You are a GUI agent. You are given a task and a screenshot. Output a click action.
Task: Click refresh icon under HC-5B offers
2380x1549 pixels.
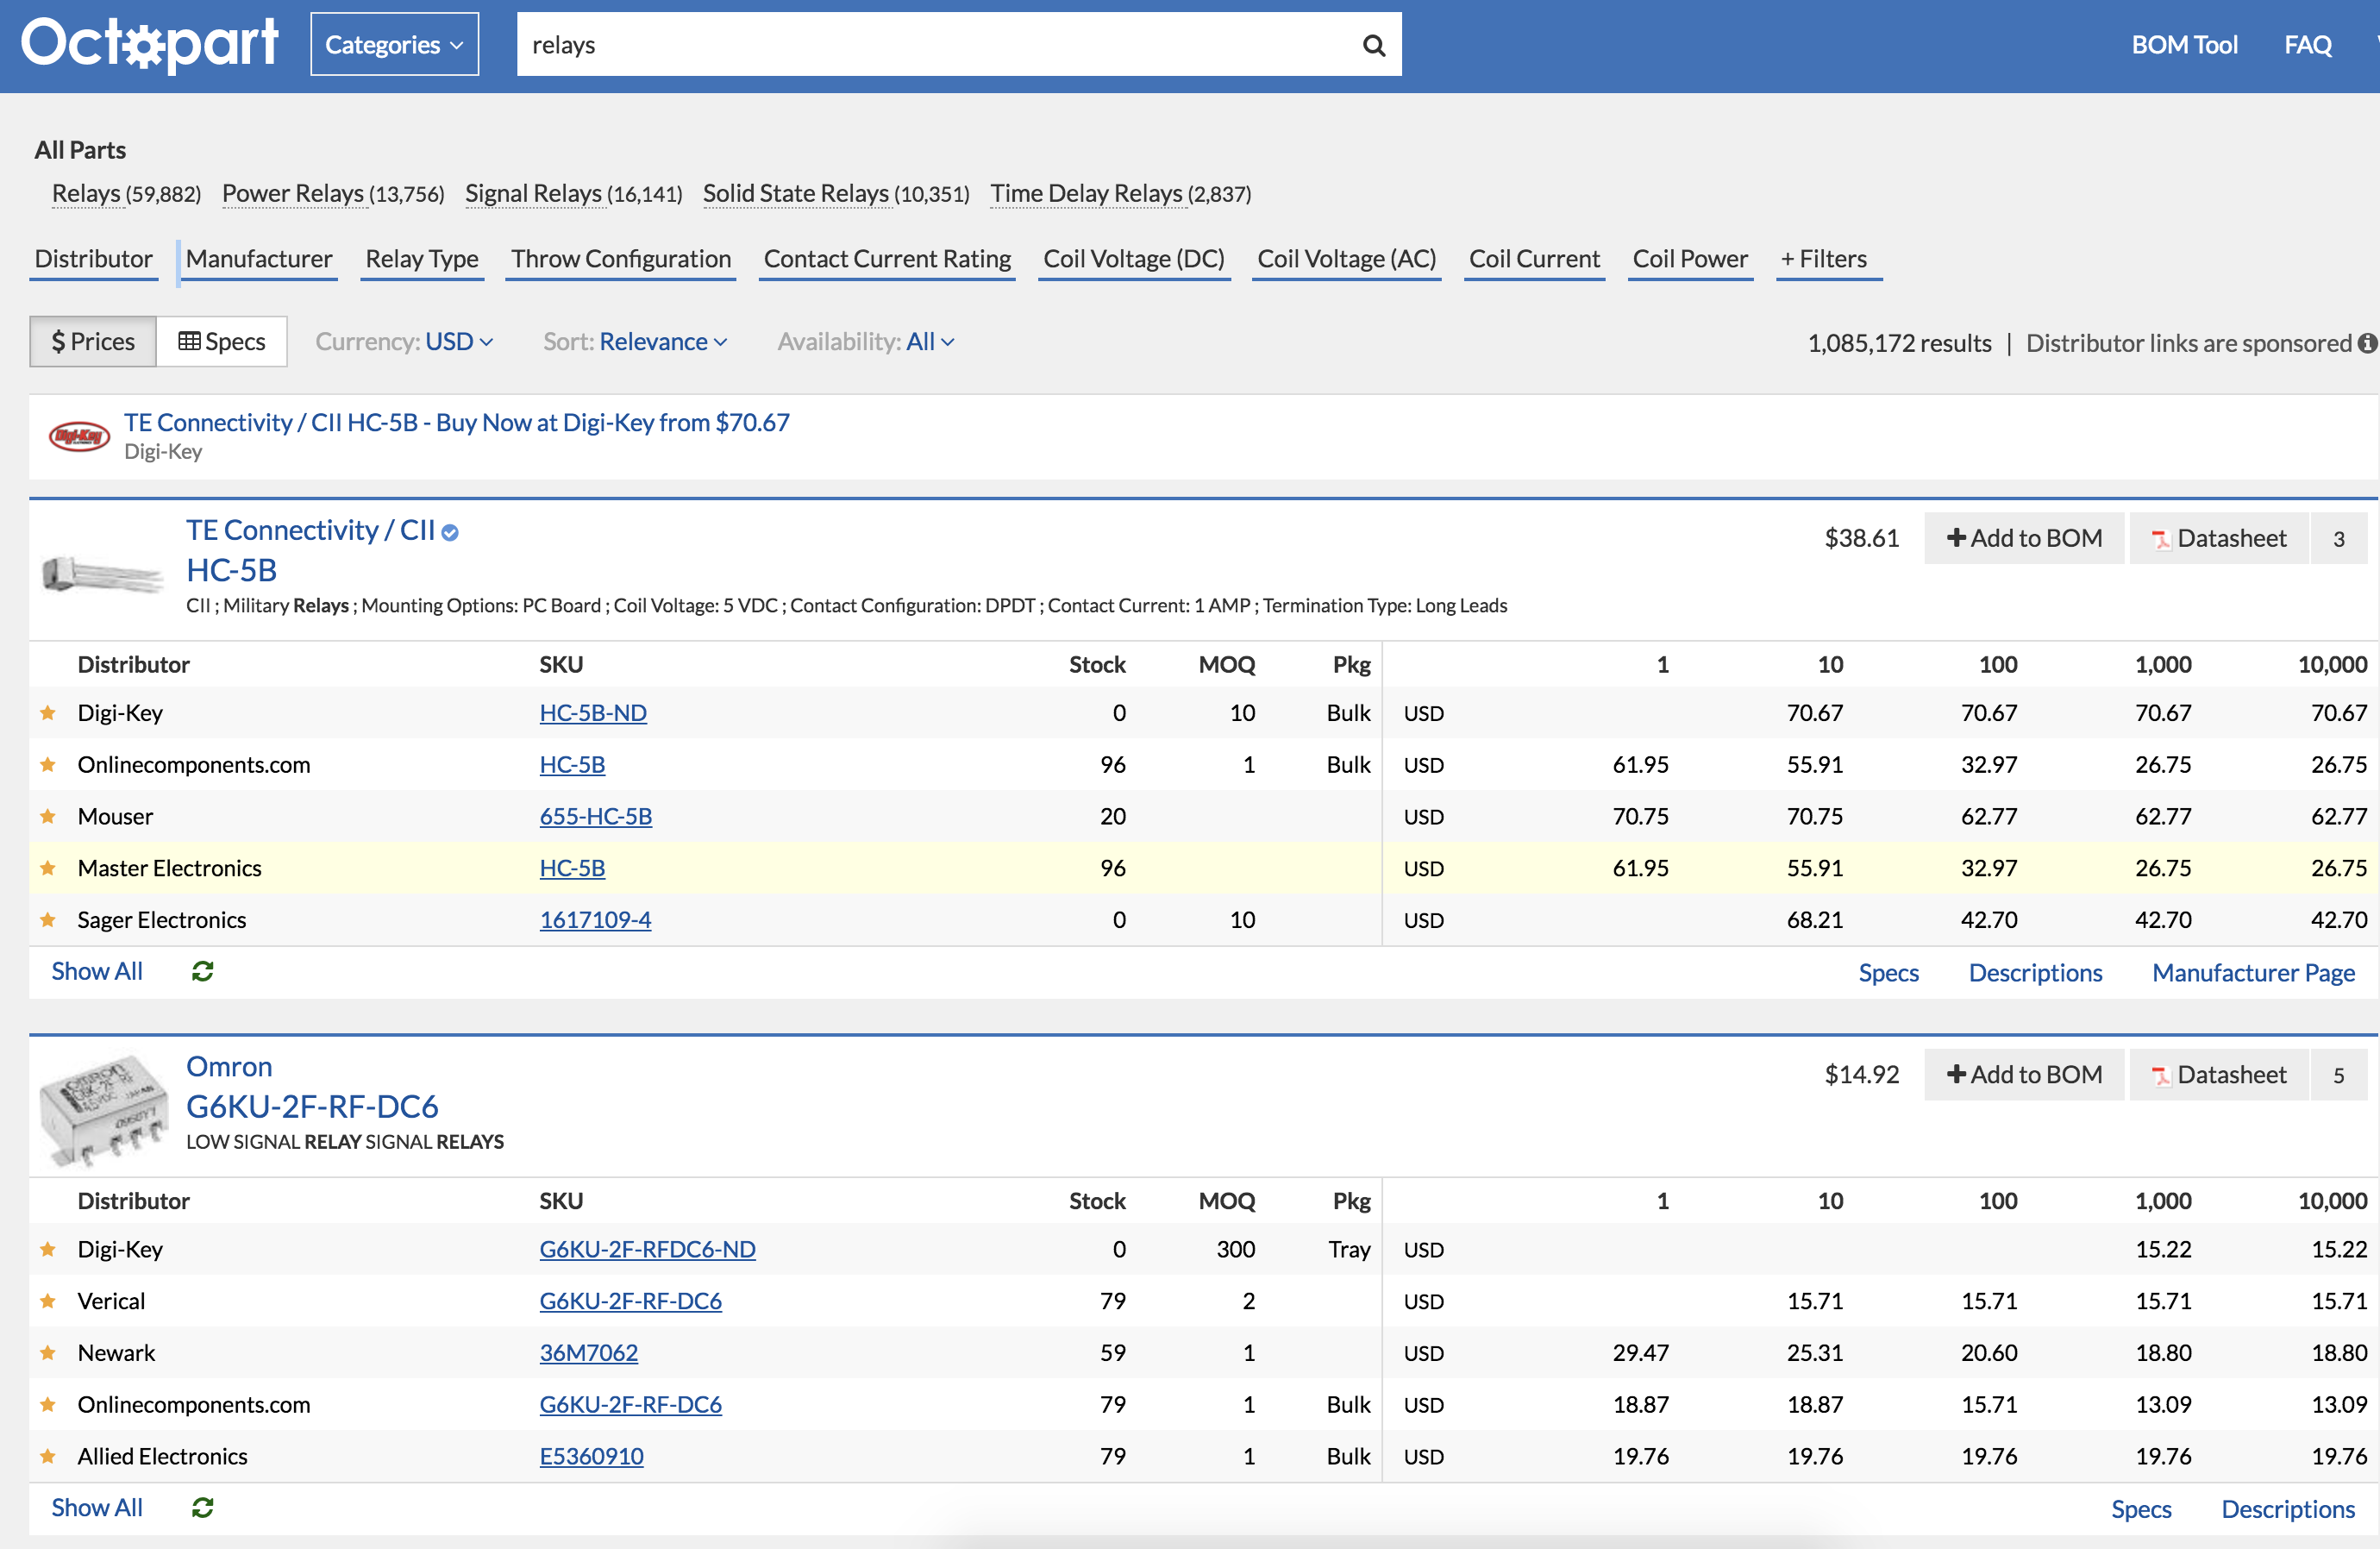[202, 971]
